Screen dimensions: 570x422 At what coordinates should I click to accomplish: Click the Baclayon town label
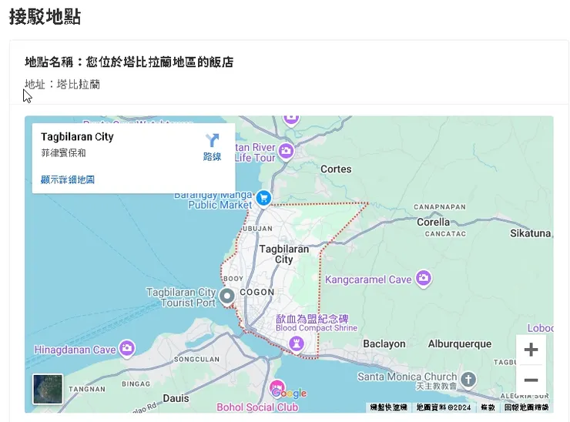click(x=384, y=343)
